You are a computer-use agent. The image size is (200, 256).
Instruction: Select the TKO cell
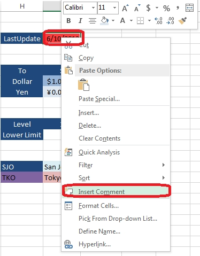pyautogui.click(x=22, y=177)
